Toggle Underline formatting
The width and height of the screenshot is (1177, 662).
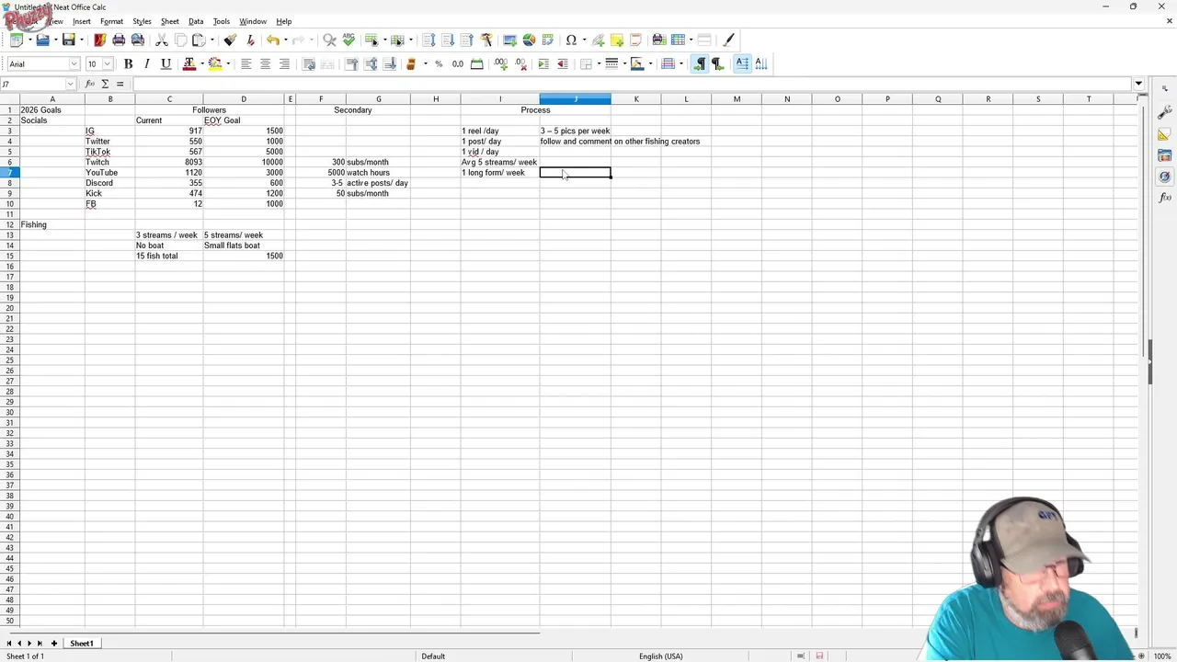point(166,63)
